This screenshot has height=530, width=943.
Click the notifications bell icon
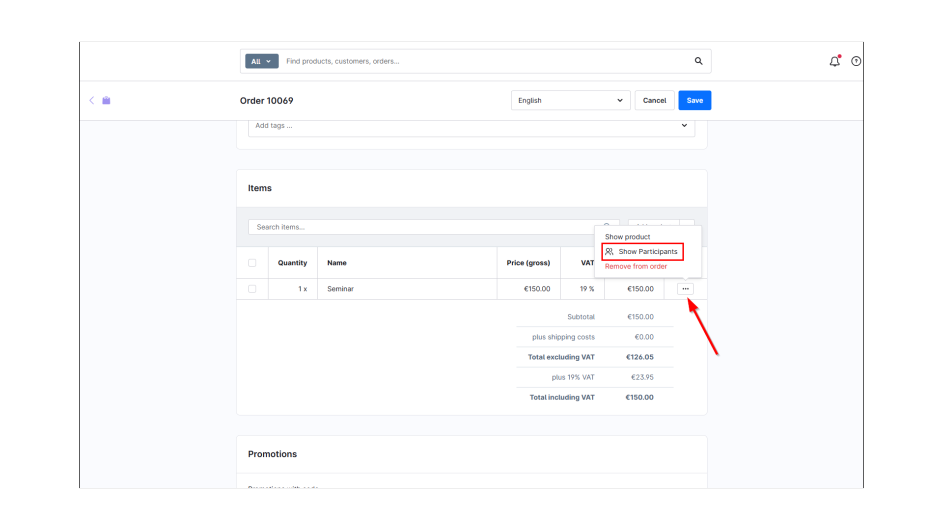coord(834,61)
